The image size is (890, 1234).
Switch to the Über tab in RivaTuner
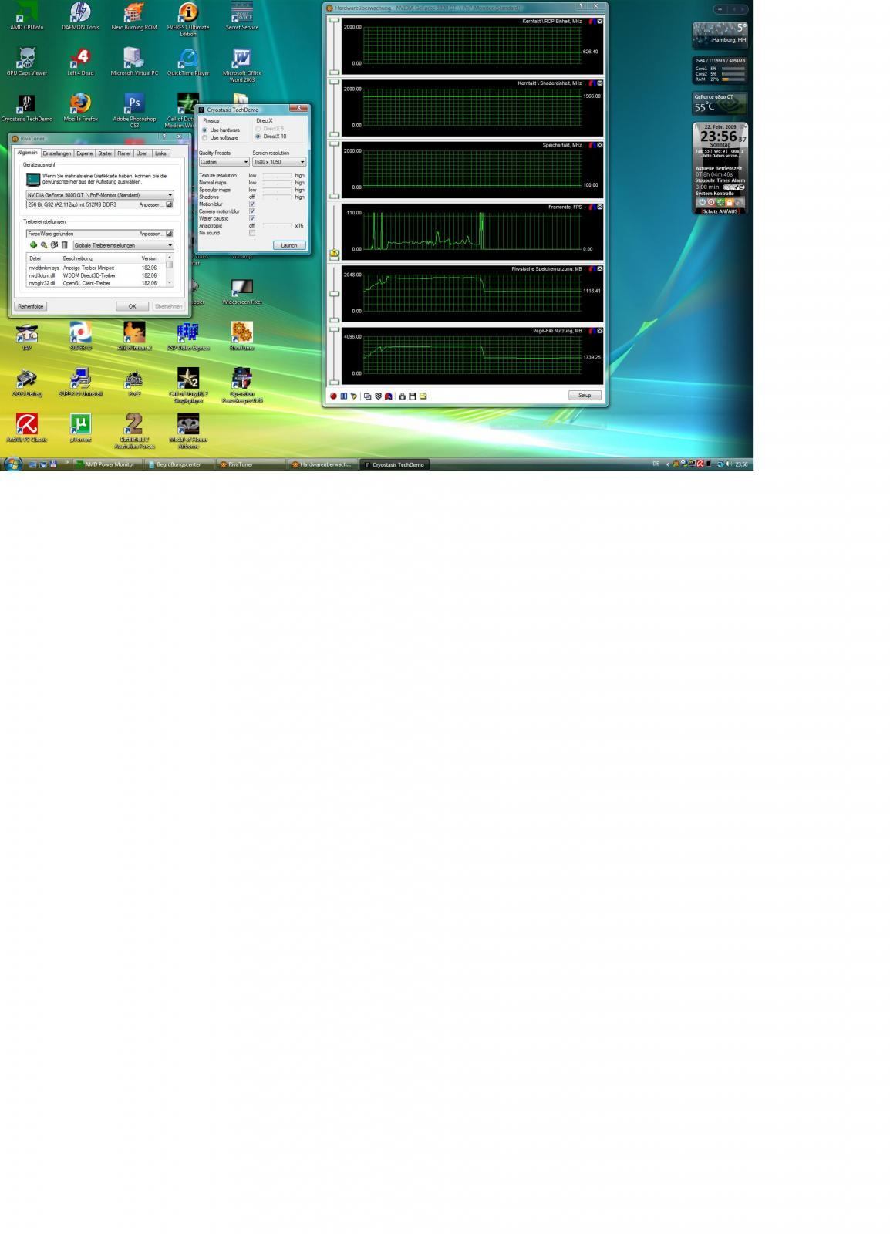141,153
